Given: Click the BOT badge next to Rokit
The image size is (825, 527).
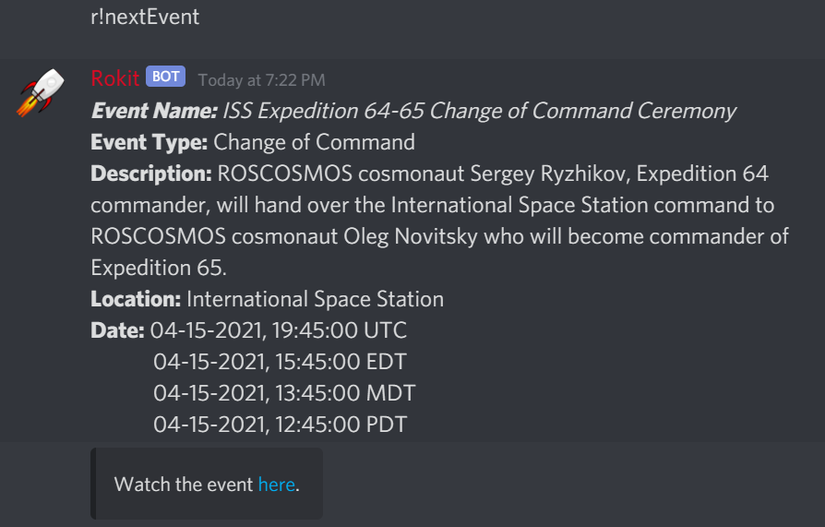Looking at the screenshot, I should pos(165,77).
